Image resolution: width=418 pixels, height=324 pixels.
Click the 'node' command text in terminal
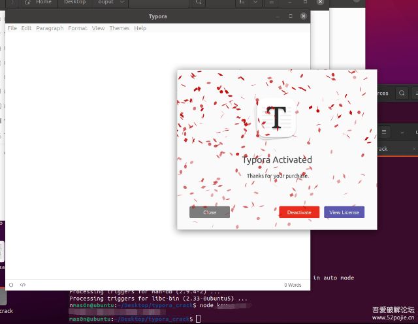(206, 305)
